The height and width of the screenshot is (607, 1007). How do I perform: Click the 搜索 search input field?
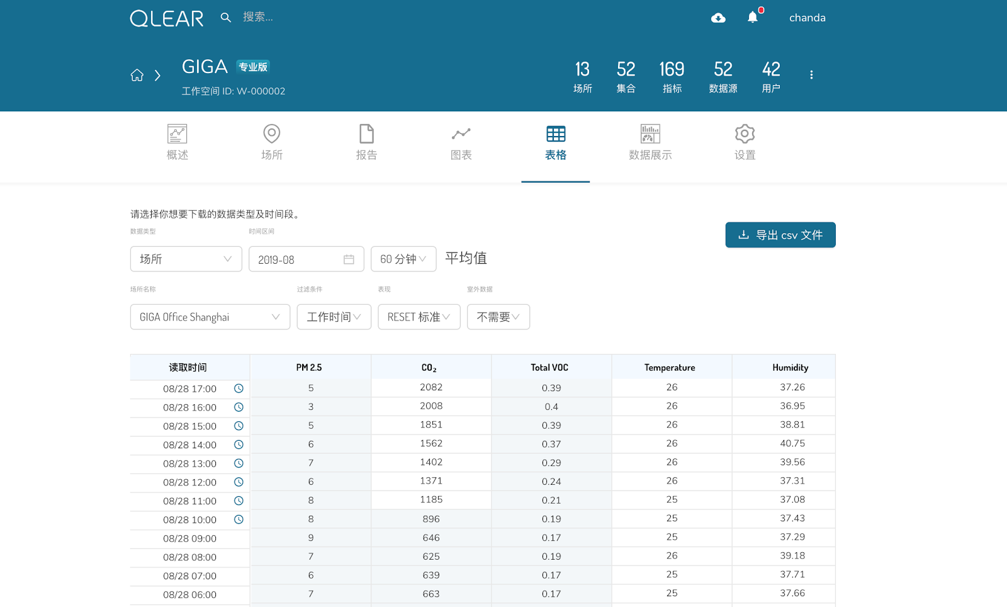[x=258, y=17]
